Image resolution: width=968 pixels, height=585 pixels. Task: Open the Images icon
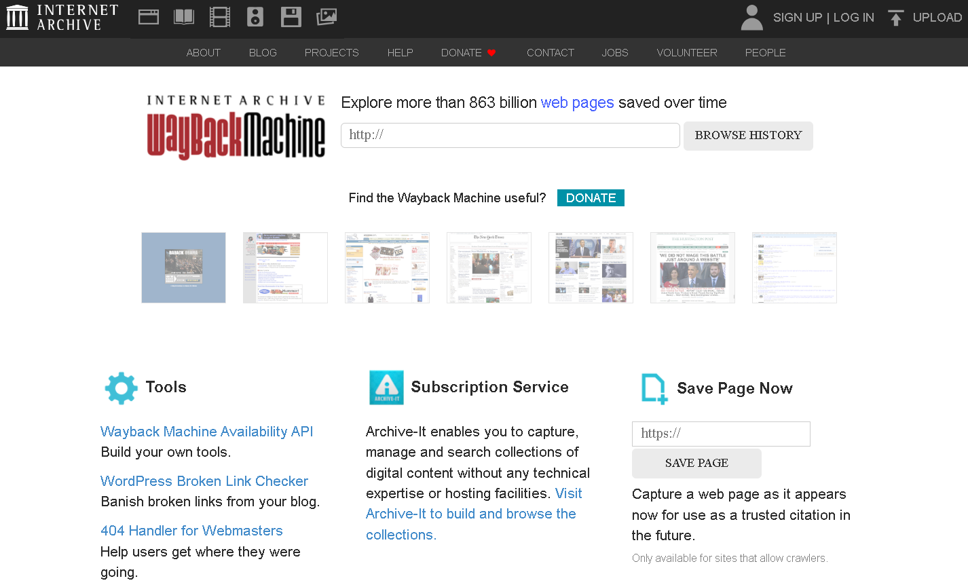(x=327, y=17)
